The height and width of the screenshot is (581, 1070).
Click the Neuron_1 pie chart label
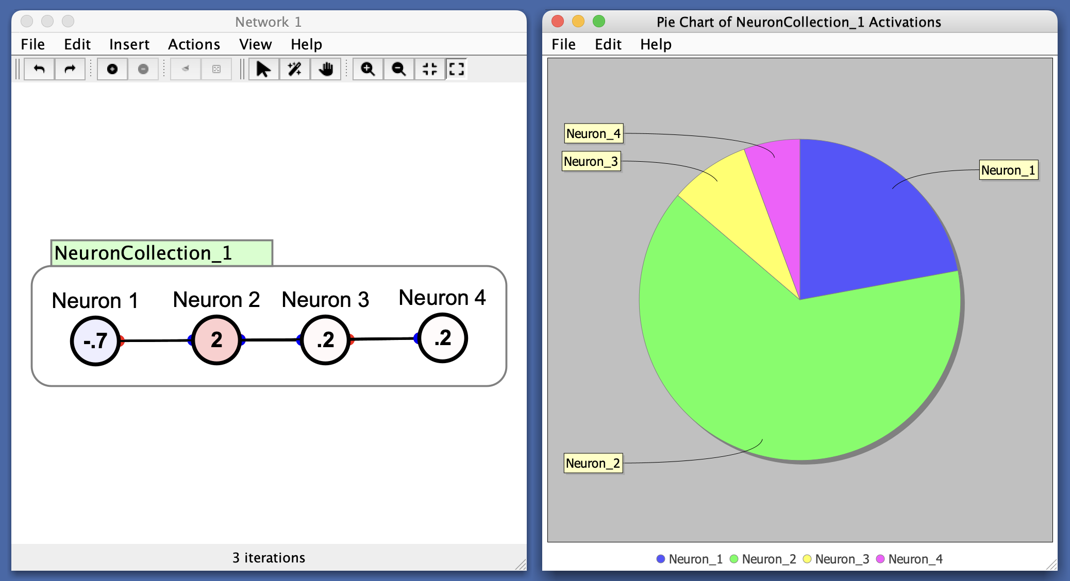[1008, 170]
